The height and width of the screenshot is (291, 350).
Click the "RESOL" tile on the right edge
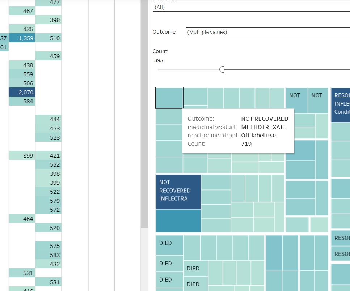pos(341,238)
